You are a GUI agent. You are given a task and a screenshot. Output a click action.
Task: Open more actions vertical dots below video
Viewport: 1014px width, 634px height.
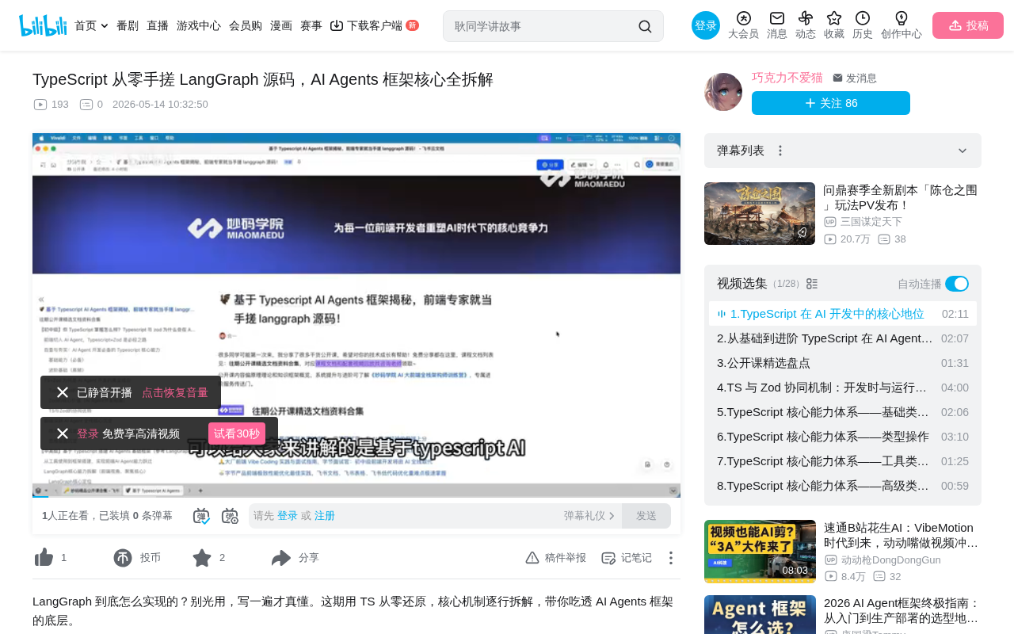point(671,558)
